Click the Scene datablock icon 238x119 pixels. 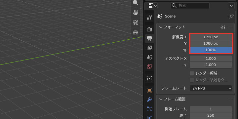click(160, 16)
